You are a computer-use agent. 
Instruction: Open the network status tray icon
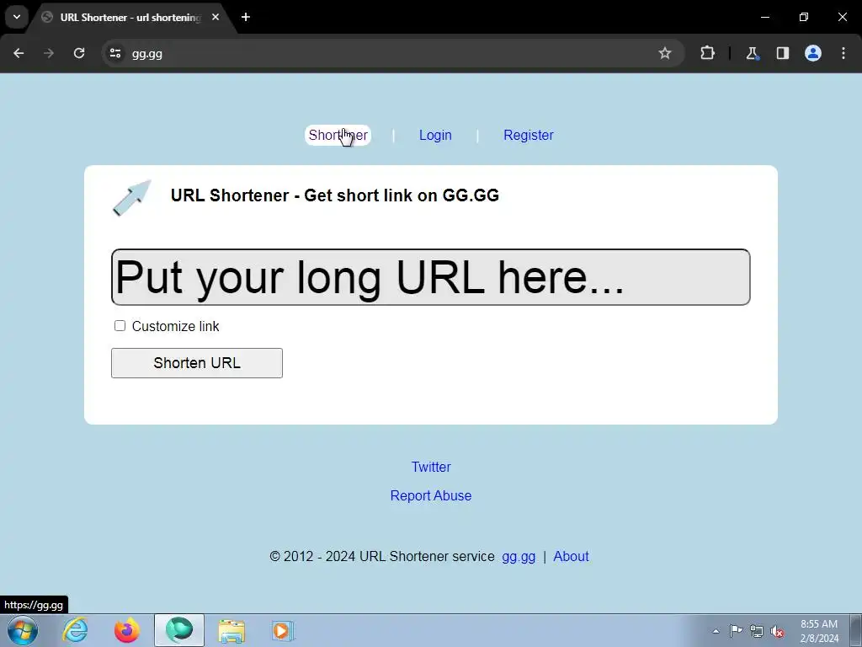click(757, 631)
